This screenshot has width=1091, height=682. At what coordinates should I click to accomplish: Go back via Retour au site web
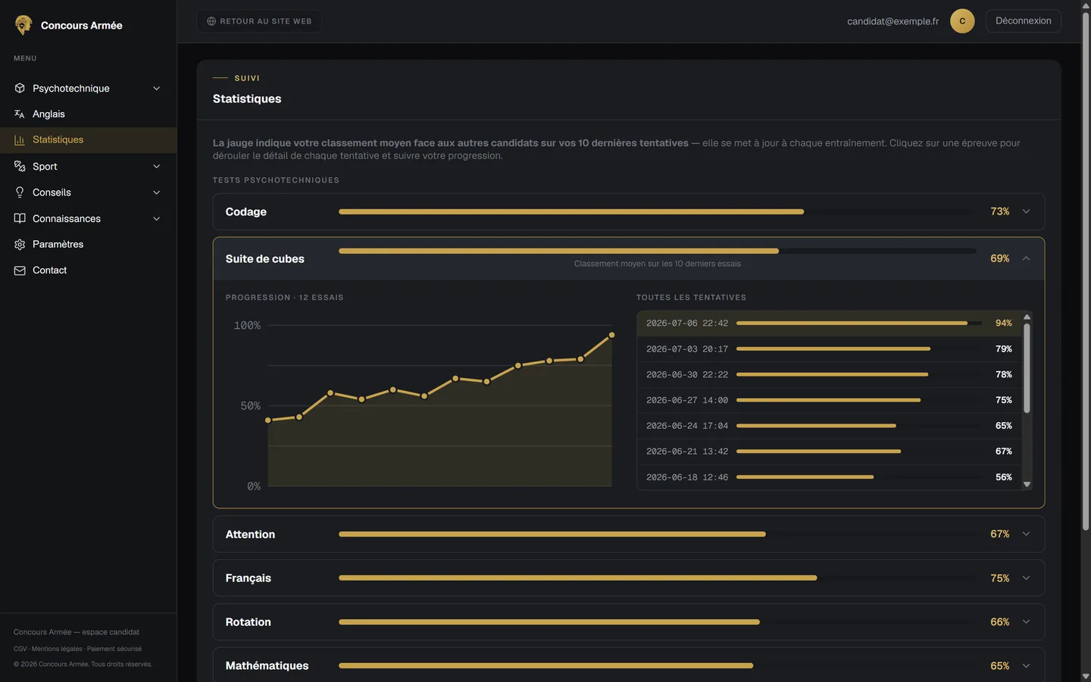coord(259,21)
